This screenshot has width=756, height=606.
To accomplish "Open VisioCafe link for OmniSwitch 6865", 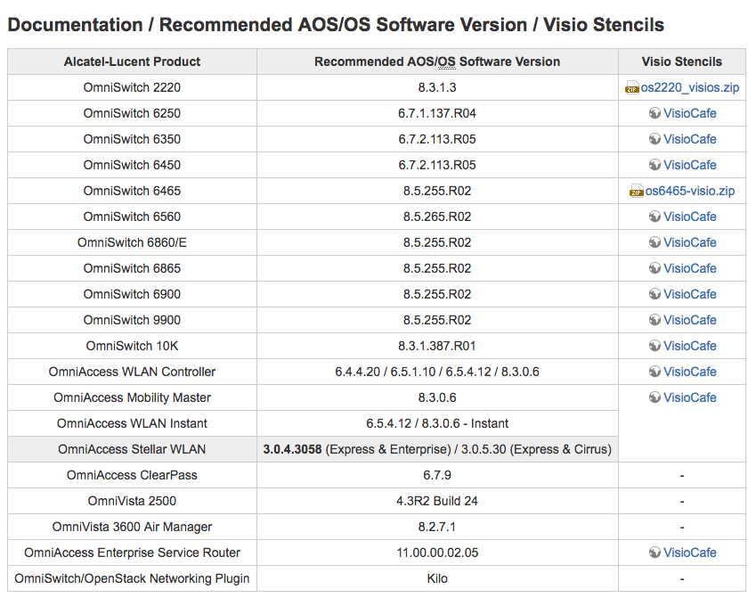I will pos(689,268).
